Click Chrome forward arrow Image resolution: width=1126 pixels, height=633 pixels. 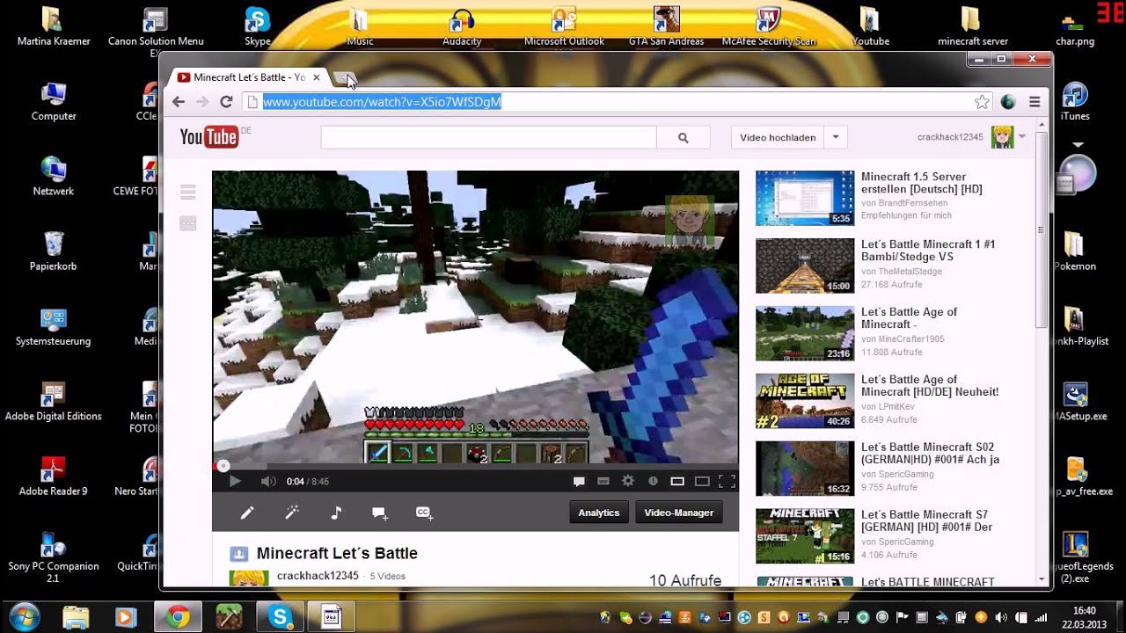pyautogui.click(x=202, y=102)
